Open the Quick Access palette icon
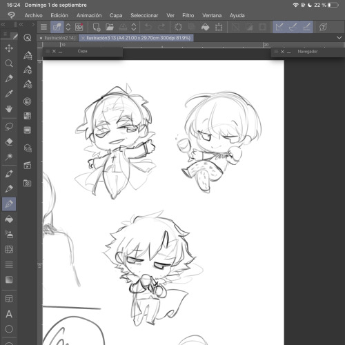 pyautogui.click(x=28, y=37)
